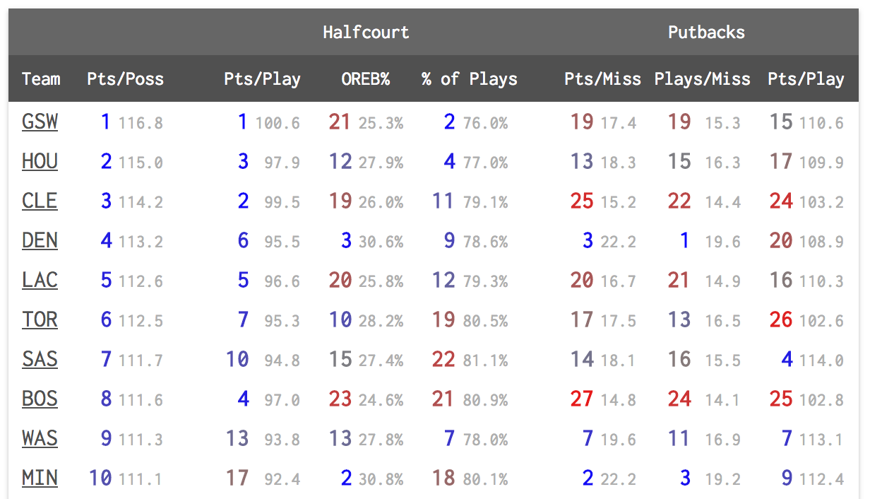Open the GSW team link

coord(40,122)
